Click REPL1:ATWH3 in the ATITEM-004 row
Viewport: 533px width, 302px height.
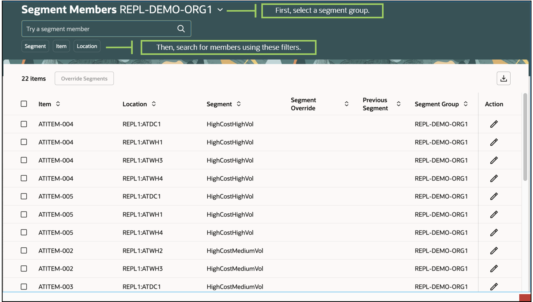(x=142, y=160)
